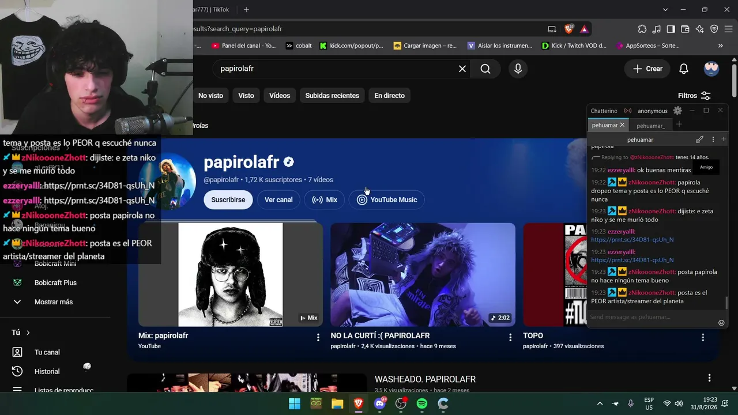Open YouTube notifications bell
This screenshot has height=415, width=738.
tap(684, 69)
